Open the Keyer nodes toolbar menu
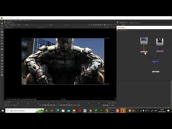Screen dimensions: 172x129 [2, 40]
